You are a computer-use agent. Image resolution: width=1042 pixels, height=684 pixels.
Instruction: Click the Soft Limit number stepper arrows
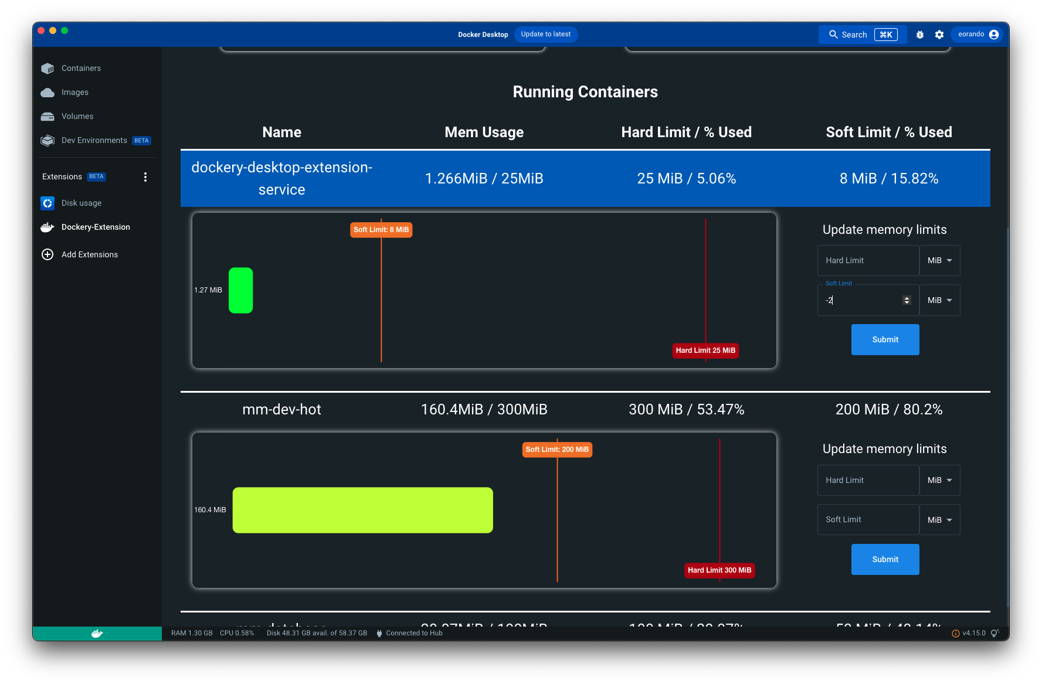[907, 301]
